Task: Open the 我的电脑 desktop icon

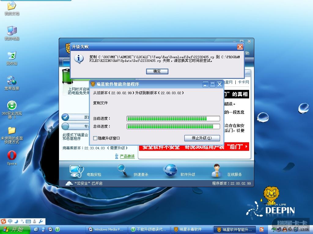Action: tap(12, 33)
